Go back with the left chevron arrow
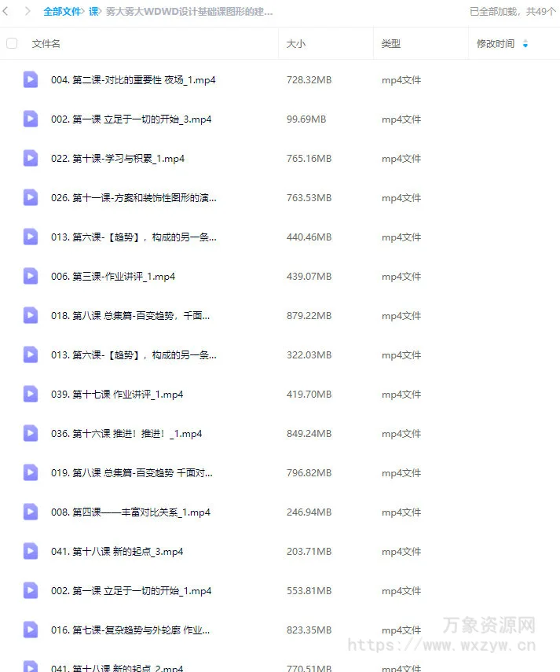The height and width of the screenshot is (672, 560). (x=5, y=11)
